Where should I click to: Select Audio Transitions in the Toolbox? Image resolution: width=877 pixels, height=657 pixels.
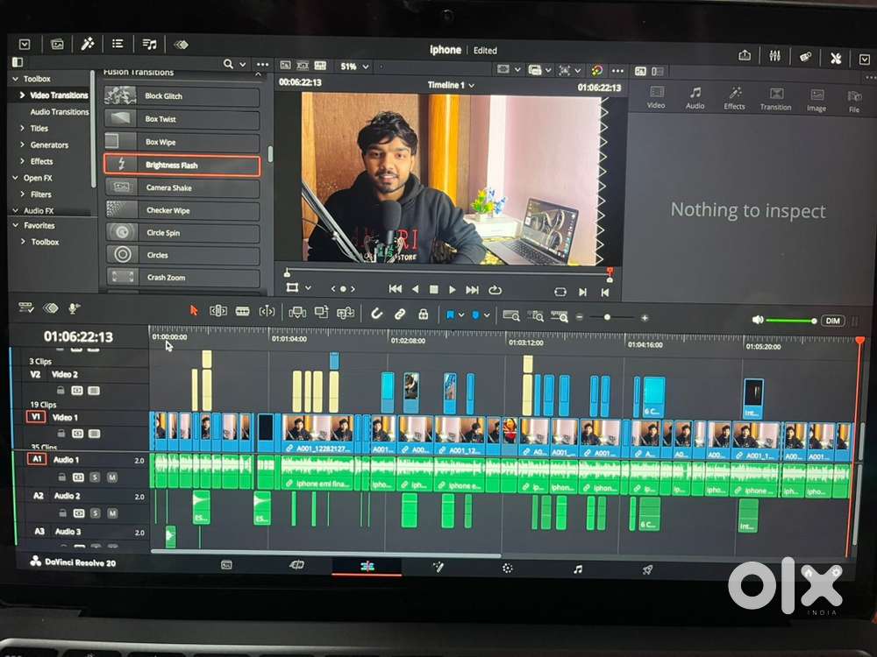[x=59, y=112]
